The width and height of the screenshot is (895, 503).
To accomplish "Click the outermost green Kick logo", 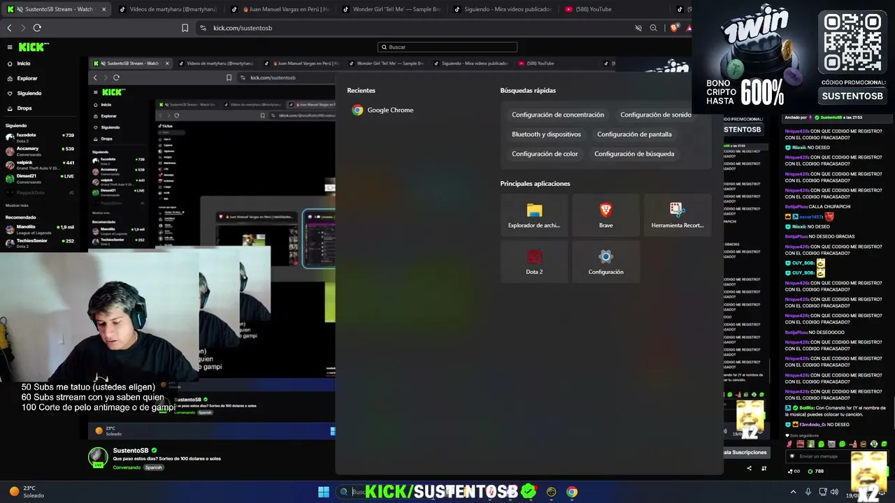I will (x=34, y=47).
